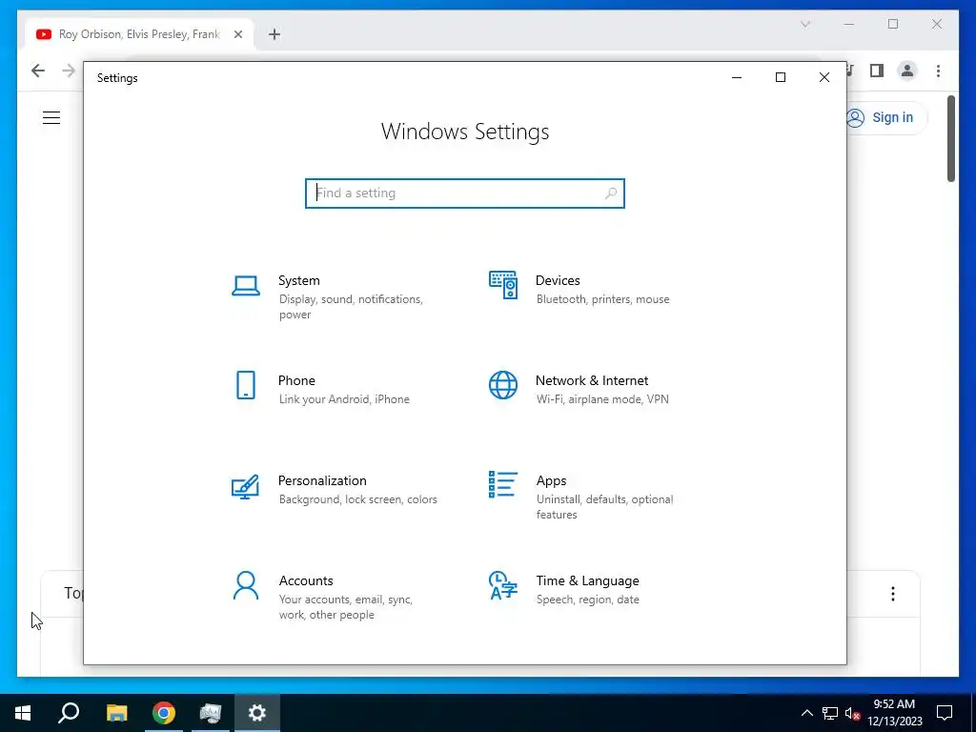Minimize the Chrome window
Image resolution: width=976 pixels, height=732 pixels.
point(849,24)
